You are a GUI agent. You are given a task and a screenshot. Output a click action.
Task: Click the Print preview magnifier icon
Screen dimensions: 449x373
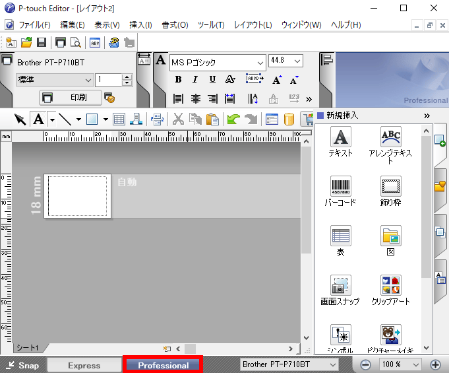click(76, 43)
